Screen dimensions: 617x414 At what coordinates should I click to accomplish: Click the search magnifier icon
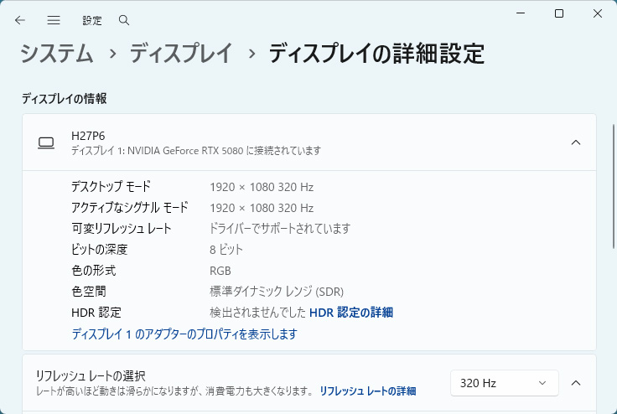point(124,20)
